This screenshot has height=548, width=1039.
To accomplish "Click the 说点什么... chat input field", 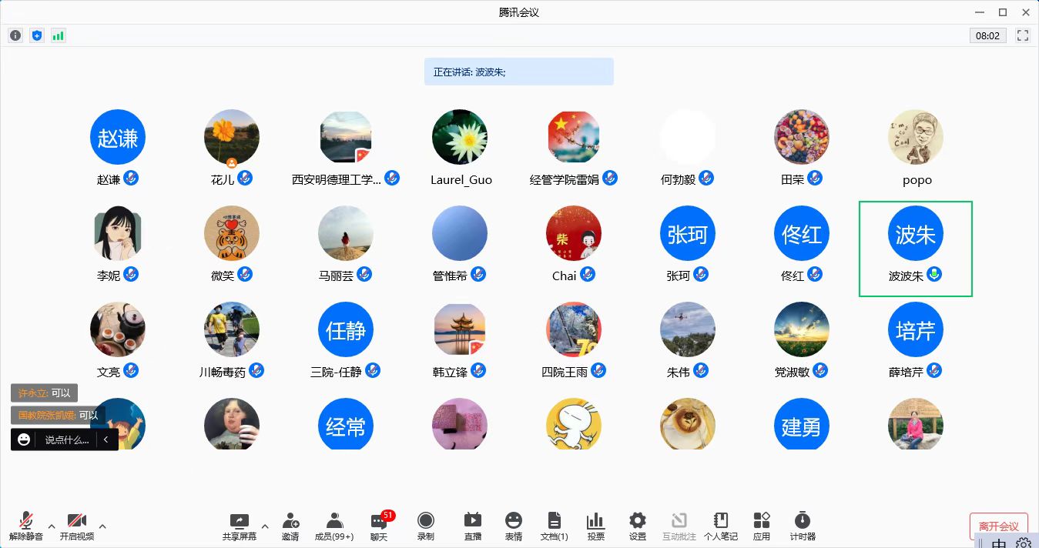I will tap(66, 439).
